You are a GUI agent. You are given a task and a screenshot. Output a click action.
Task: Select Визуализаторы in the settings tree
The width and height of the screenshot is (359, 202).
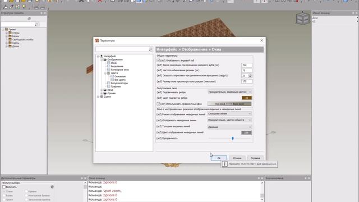click(x=119, y=83)
